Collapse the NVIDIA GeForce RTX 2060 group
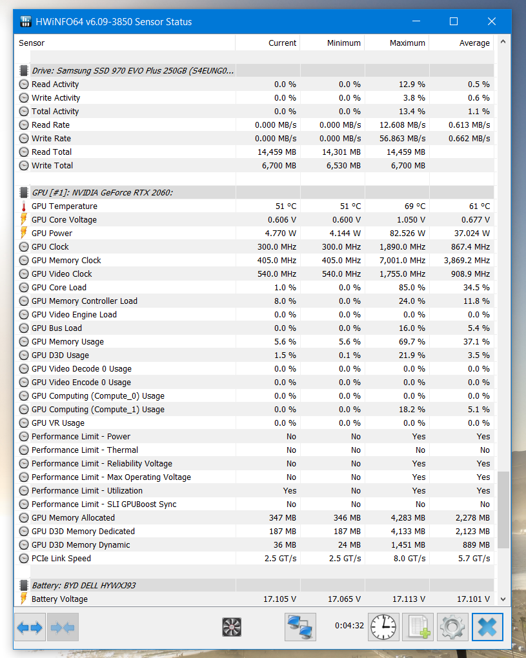 click(24, 193)
